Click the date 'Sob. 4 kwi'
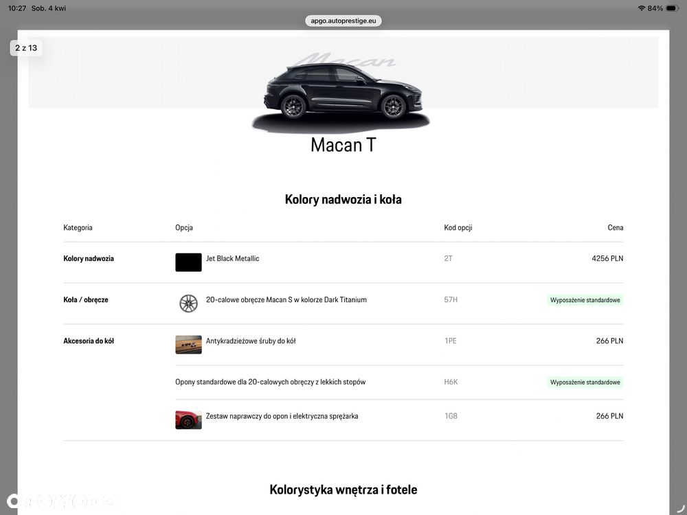Screen dimensions: 687x515 tap(49, 8)
